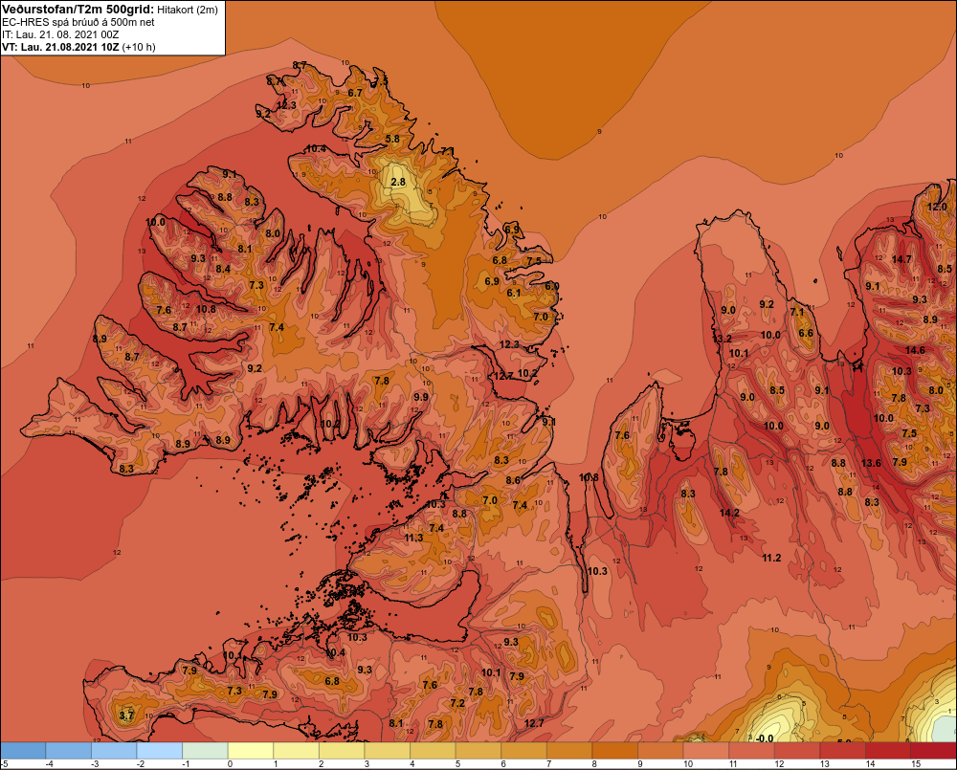Click the 12.0 temperature value
The width and height of the screenshot is (957, 770).
pos(937,207)
